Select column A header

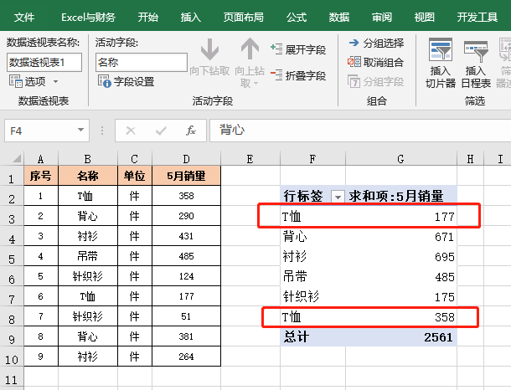tap(41, 158)
